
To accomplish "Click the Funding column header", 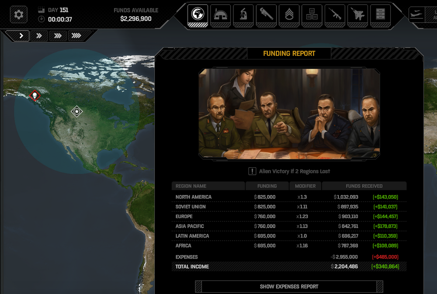I will (x=267, y=186).
